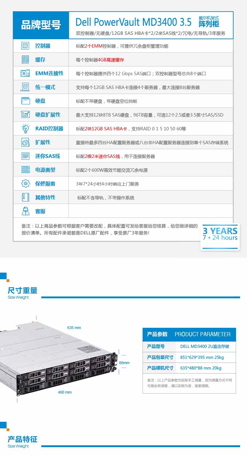Click the 统一模式 row label
247x455 pixels.
[x=45, y=87]
